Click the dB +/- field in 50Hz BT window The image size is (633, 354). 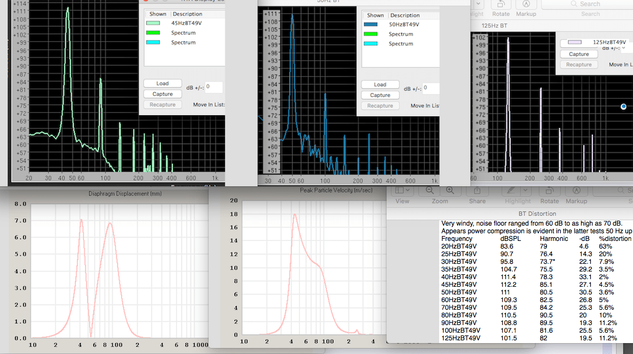tap(431, 88)
